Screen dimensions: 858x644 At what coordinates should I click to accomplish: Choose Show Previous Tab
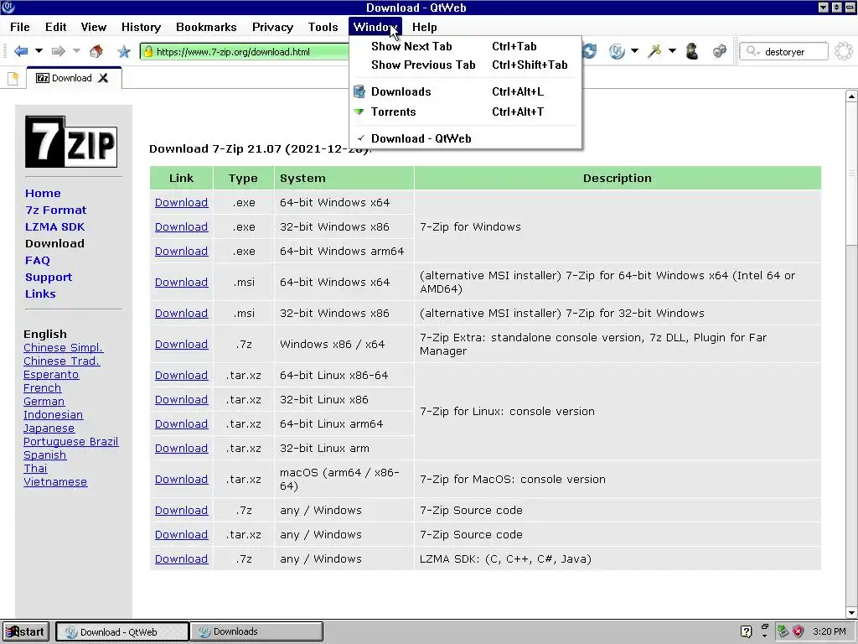coord(465,65)
